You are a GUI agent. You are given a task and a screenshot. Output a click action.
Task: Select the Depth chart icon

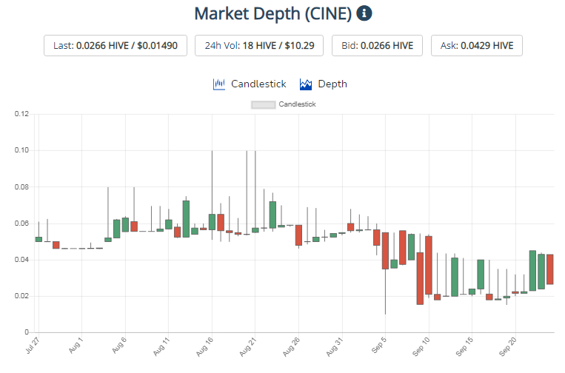point(306,84)
